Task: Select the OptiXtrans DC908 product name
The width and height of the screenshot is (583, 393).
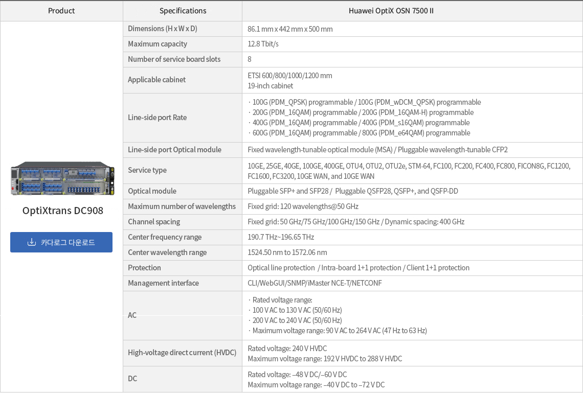Action: pyautogui.click(x=63, y=211)
